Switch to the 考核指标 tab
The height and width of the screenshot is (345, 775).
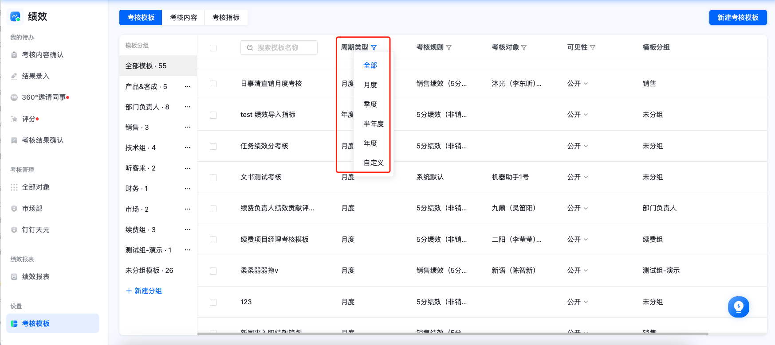226,17
